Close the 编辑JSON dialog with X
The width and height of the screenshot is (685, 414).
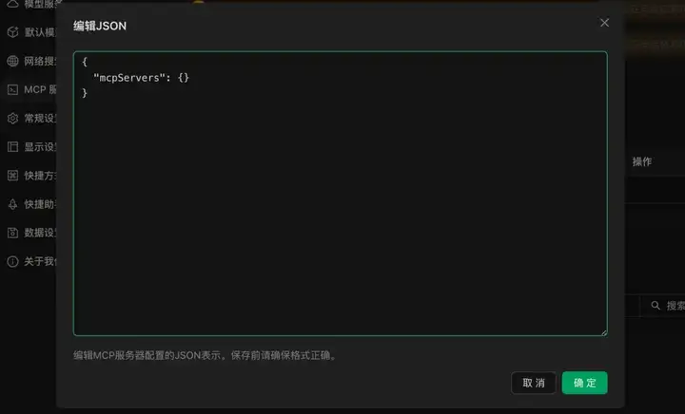[x=604, y=23]
